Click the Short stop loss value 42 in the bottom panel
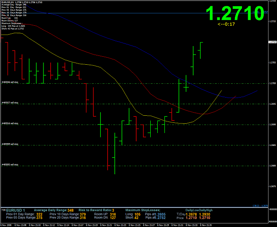This screenshot has height=227, width=277. (x=137, y=218)
